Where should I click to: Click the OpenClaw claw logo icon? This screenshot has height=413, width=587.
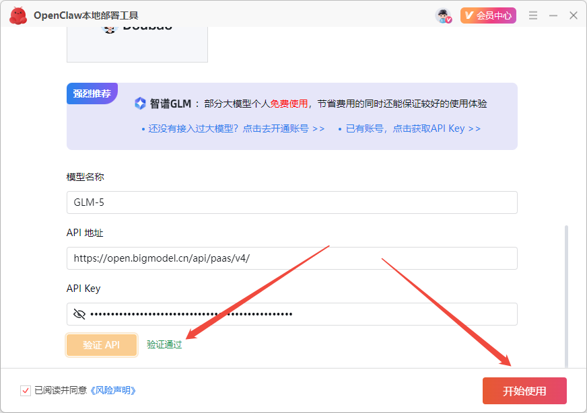coord(18,15)
